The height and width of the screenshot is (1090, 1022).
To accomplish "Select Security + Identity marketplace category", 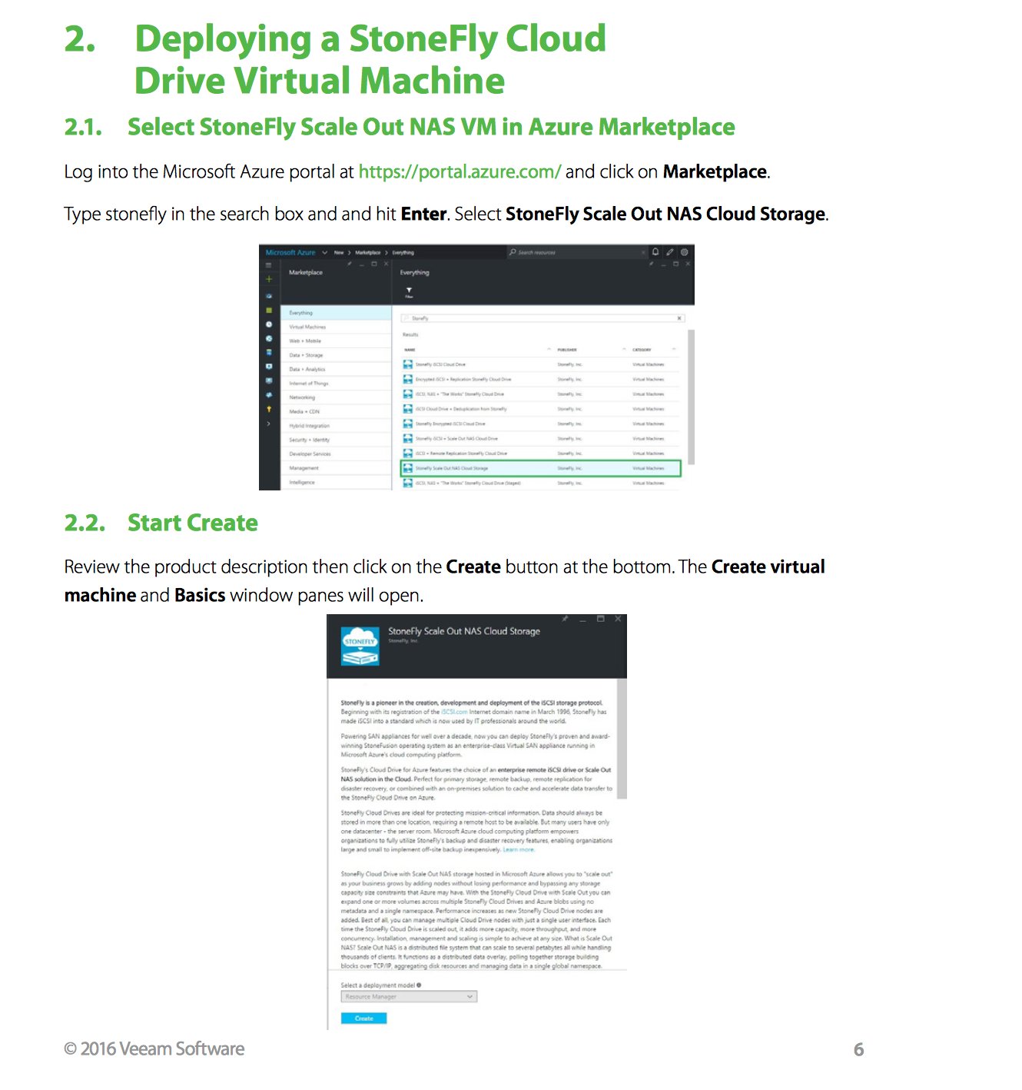I will tap(337, 440).
